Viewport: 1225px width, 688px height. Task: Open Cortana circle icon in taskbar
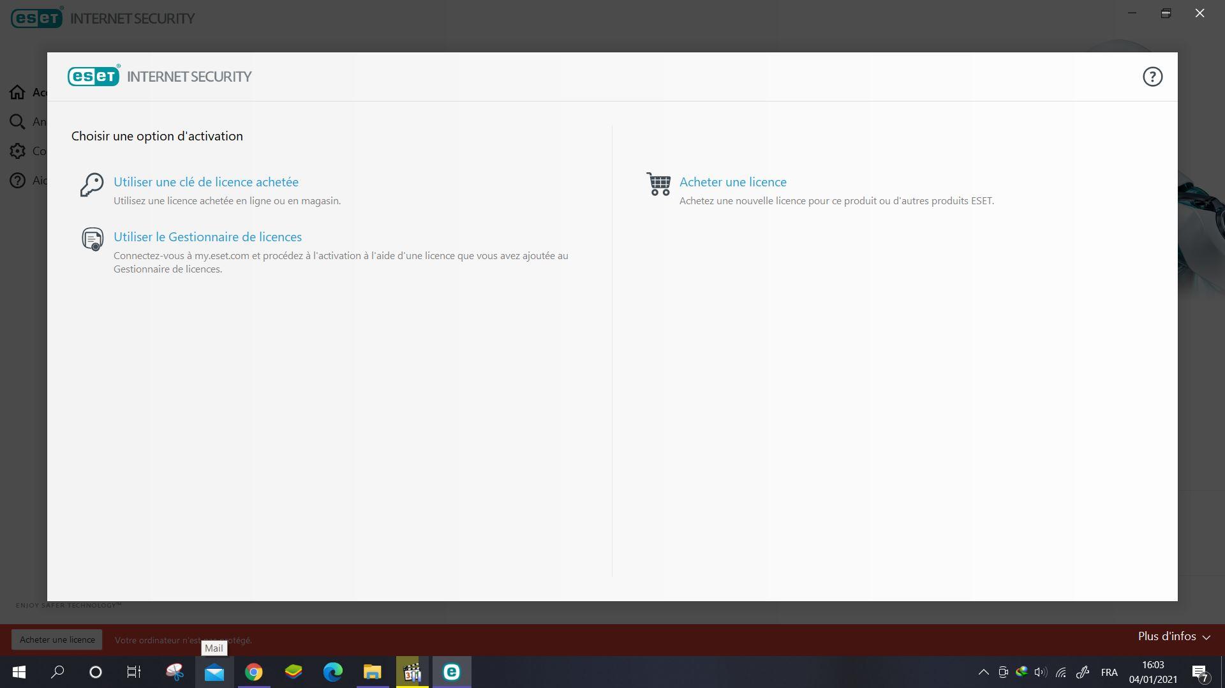pyautogui.click(x=96, y=672)
